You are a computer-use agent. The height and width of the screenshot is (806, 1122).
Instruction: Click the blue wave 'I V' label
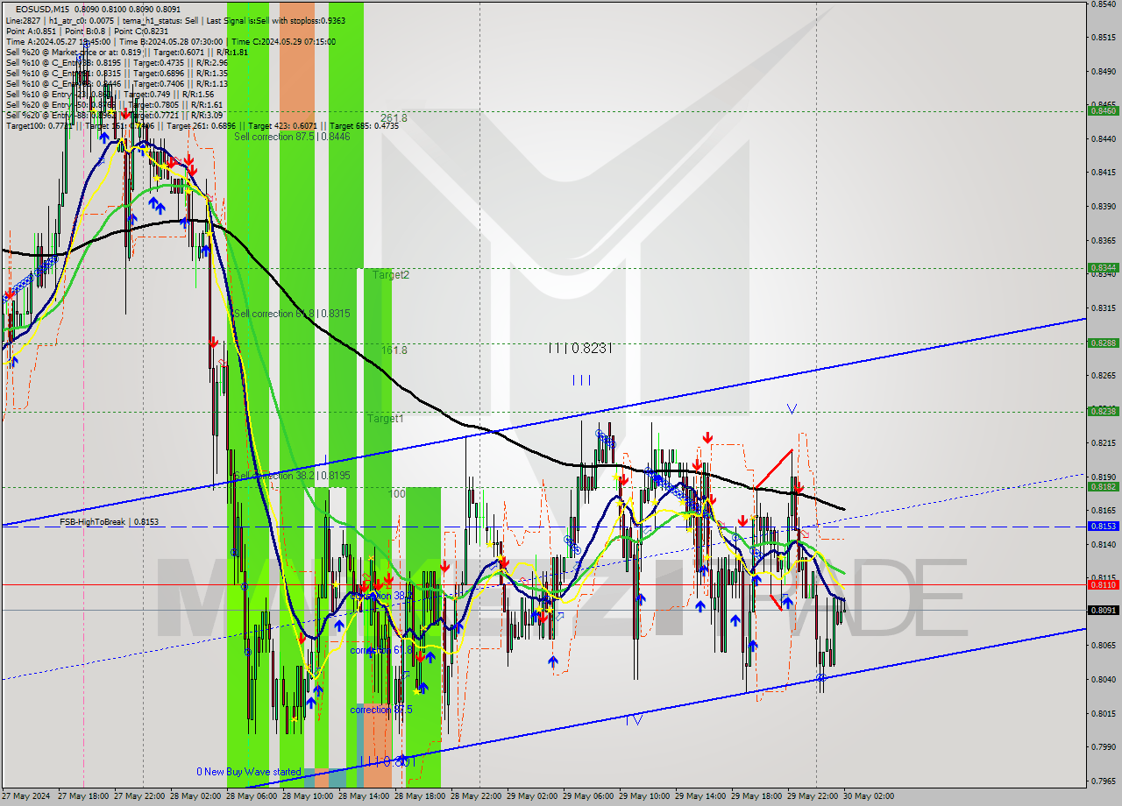click(634, 718)
